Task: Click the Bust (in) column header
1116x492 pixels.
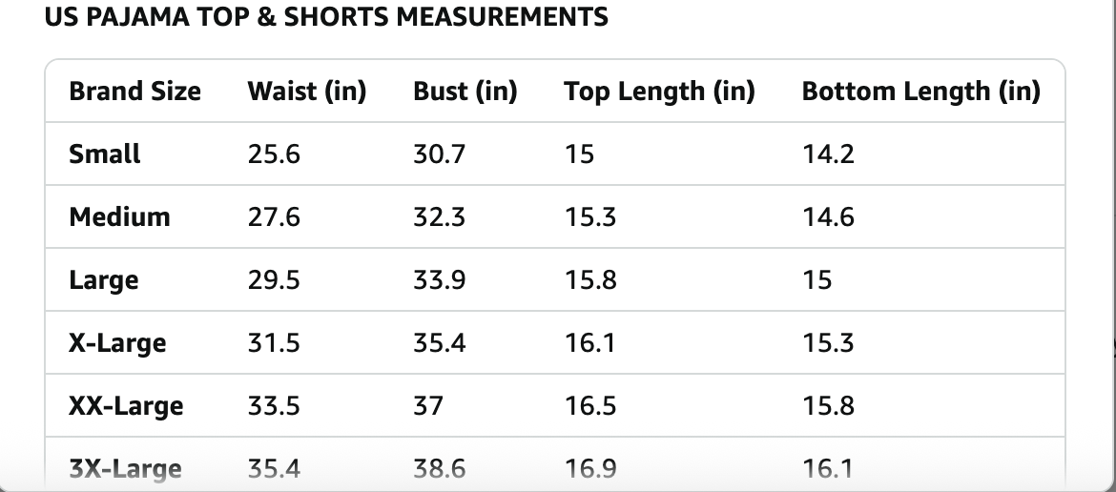Action: pos(465,92)
